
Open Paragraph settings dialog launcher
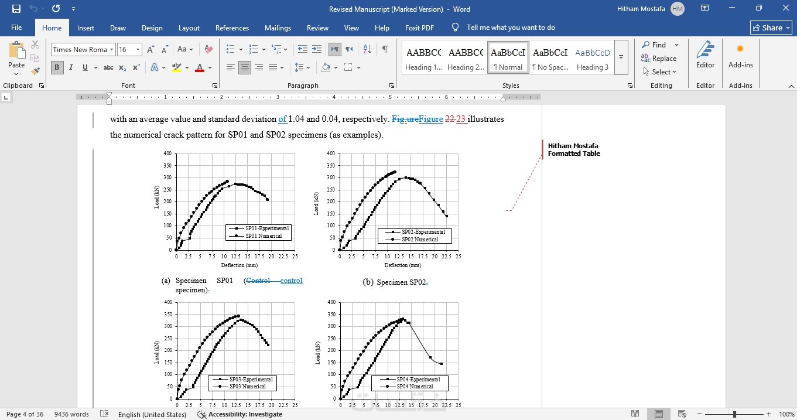[x=392, y=86]
